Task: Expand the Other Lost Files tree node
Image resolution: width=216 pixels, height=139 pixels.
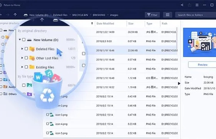Action: click(x=22, y=58)
